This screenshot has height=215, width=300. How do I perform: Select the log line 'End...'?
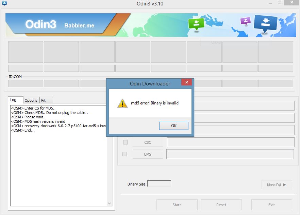click(x=23, y=130)
